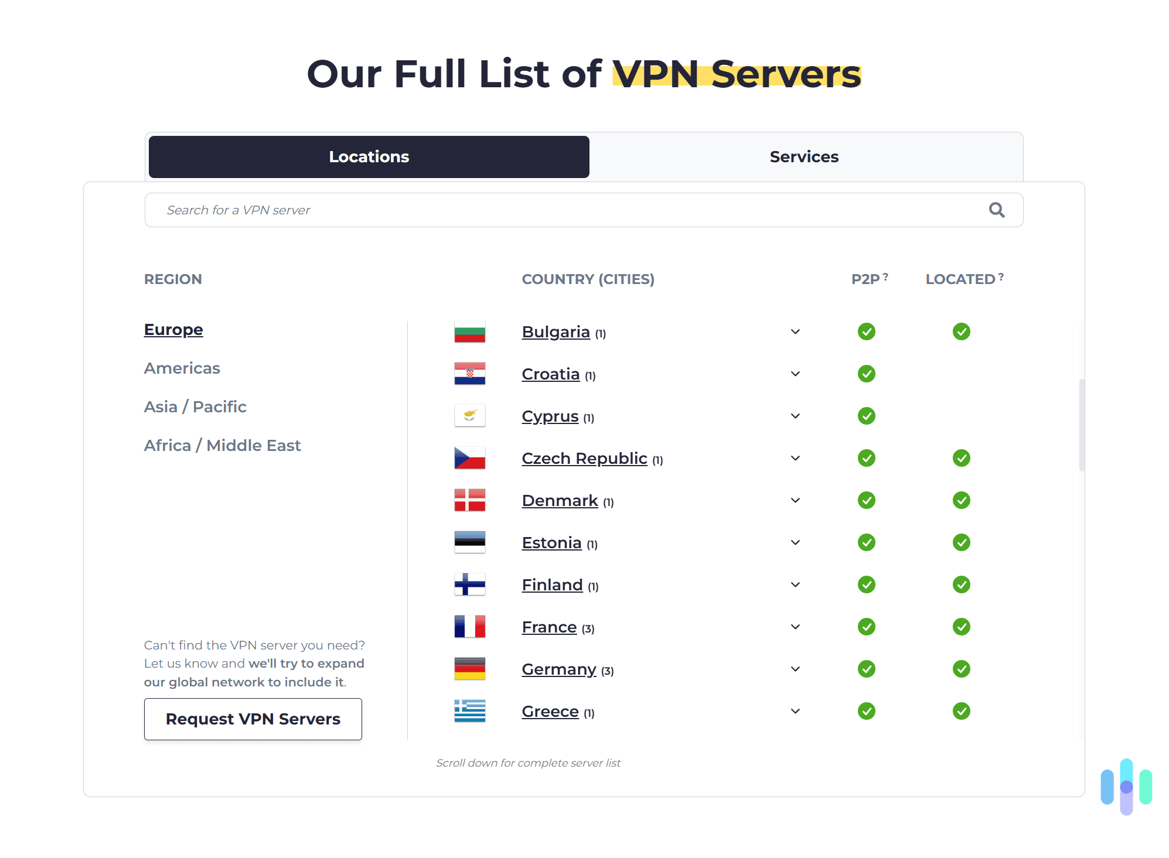Click the Bulgaria flag icon
1169x858 pixels.
pyautogui.click(x=469, y=331)
